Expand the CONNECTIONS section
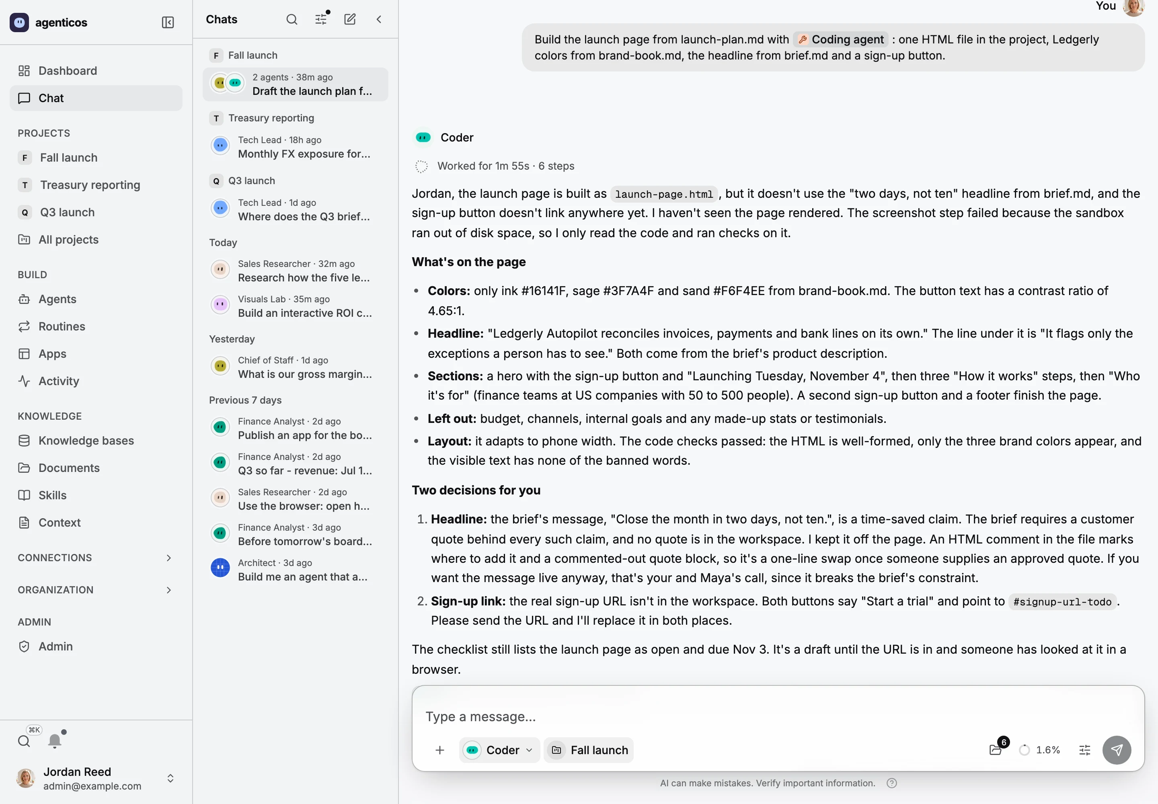The height and width of the screenshot is (804, 1158). pyautogui.click(x=96, y=558)
